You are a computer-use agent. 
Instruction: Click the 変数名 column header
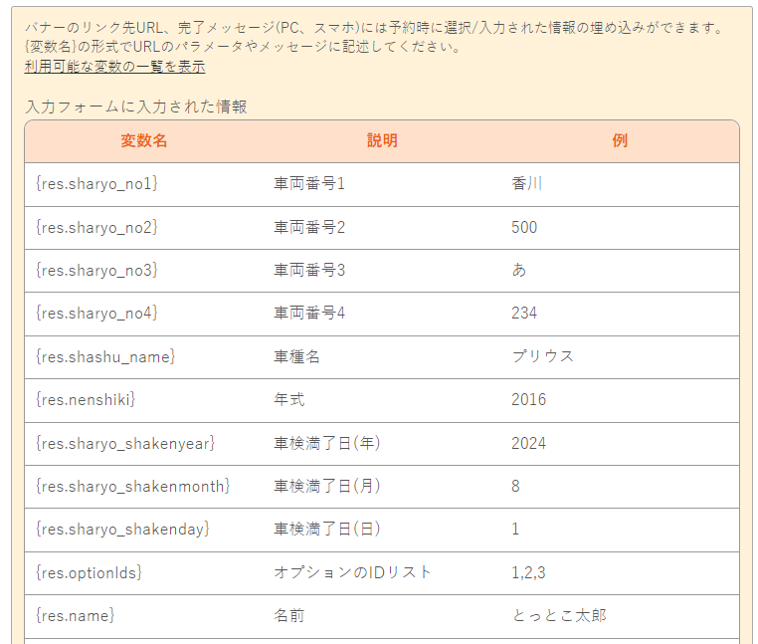coord(143,141)
